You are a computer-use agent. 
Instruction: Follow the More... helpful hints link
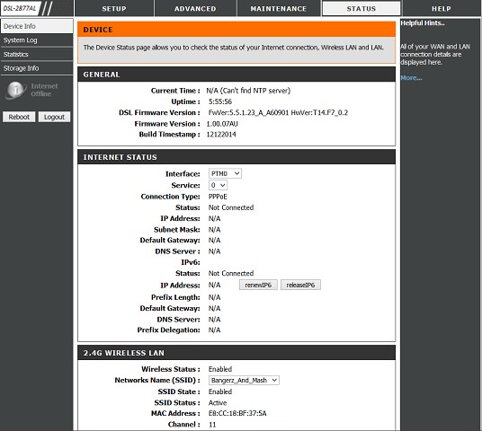point(411,77)
